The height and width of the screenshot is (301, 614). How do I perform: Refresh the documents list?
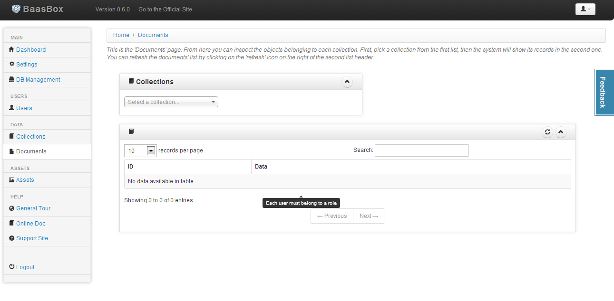547,132
